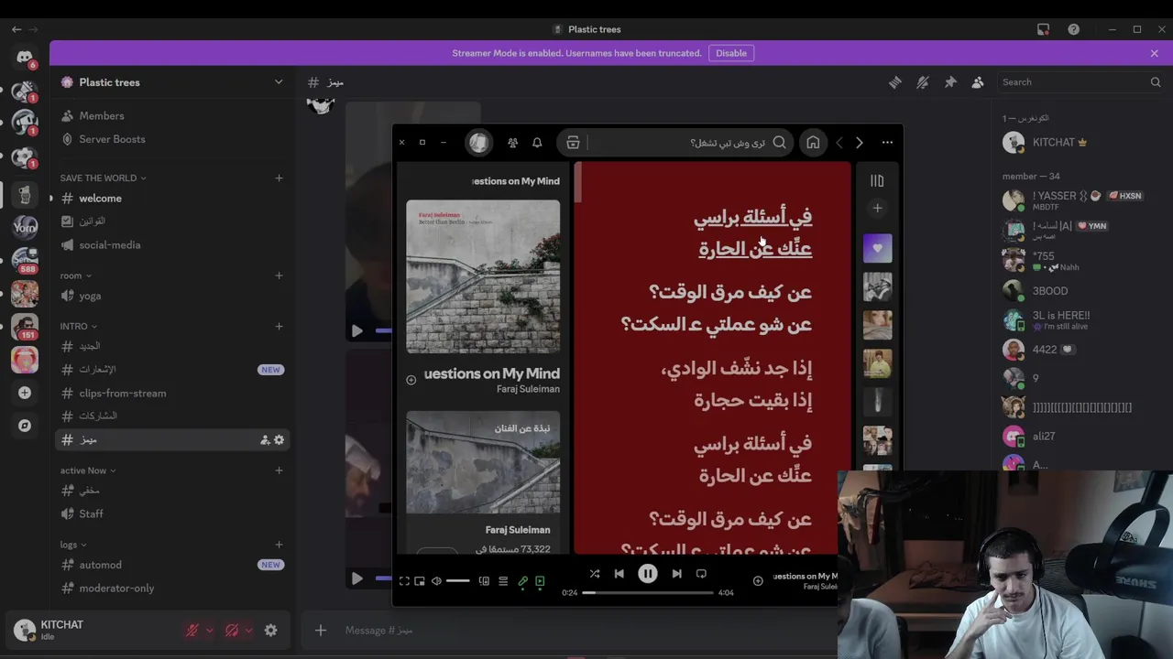Open Discord help question mark icon
This screenshot has width=1173, height=659.
click(x=1074, y=29)
